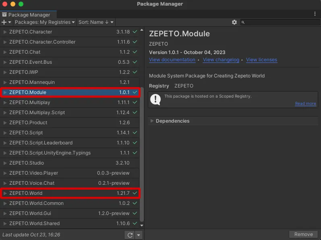Viewport: 321px width, 240px height.
Task: Click the Package Manager tab icon
Action: [4, 15]
